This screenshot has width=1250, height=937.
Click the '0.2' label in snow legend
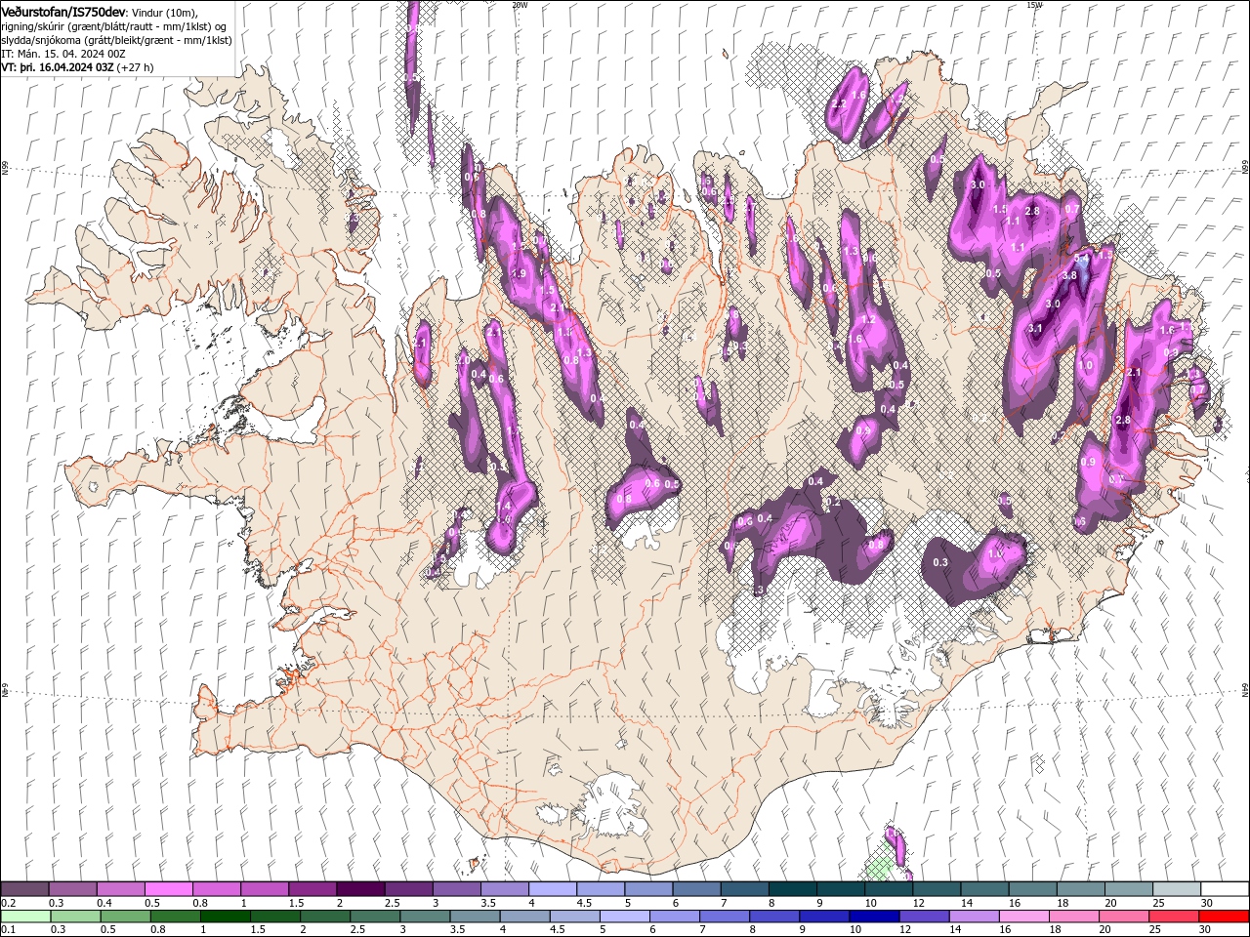point(8,903)
